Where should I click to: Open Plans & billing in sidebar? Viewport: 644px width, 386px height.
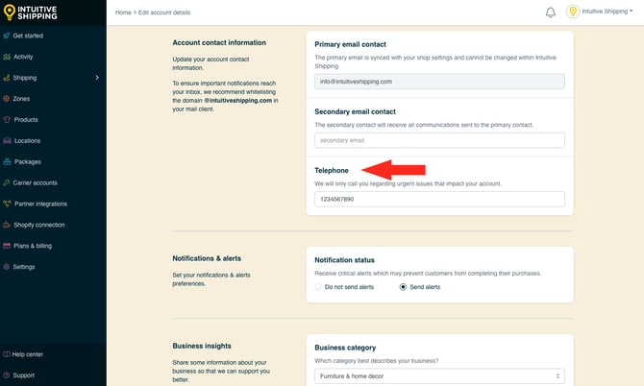(33, 246)
